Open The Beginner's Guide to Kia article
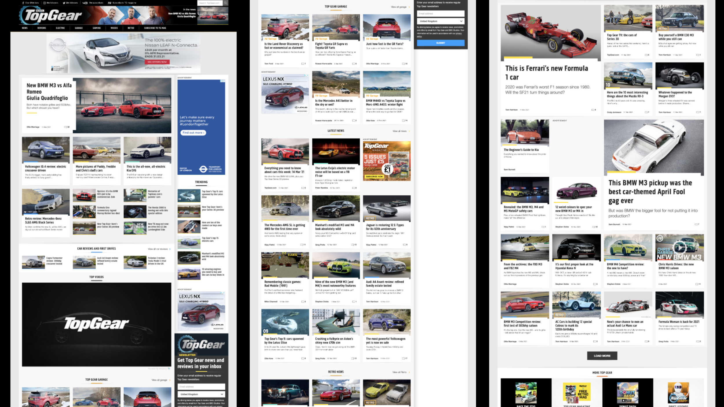 (x=521, y=150)
